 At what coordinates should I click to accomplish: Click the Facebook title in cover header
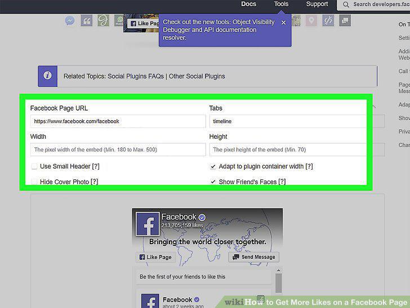point(179,217)
